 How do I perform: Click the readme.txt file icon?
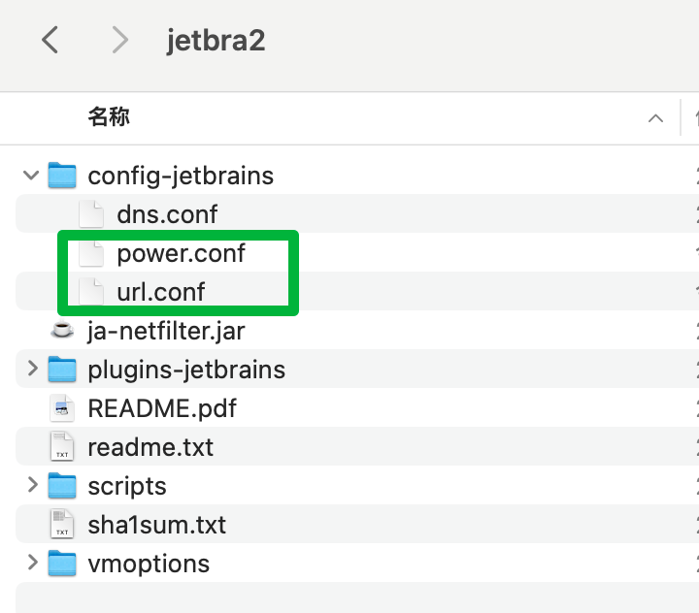click(62, 446)
